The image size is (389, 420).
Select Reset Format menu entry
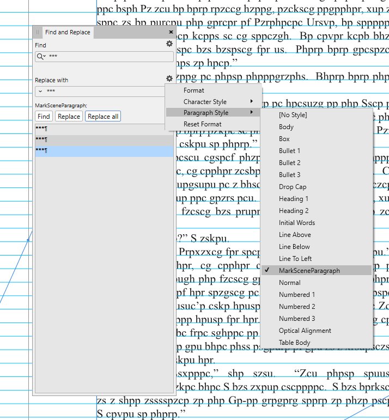coord(202,124)
